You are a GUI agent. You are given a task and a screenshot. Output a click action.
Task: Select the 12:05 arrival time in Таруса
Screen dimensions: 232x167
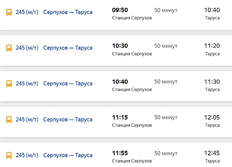[x=212, y=117]
